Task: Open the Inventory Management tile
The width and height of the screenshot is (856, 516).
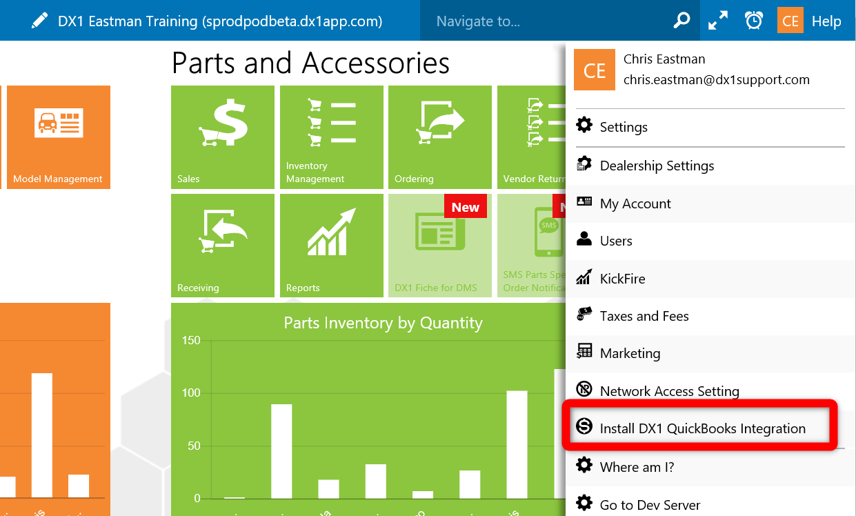Action: [x=331, y=137]
